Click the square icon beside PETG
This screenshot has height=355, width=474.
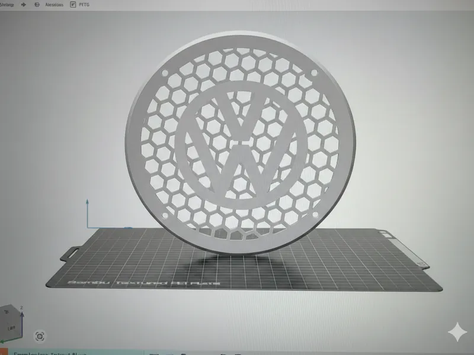click(x=73, y=5)
